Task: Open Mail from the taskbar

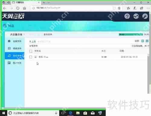Action: click(x=93, y=113)
